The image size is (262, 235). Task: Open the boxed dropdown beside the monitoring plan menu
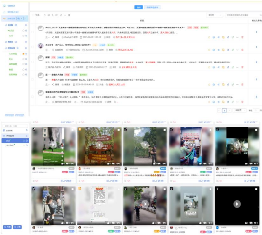tap(20, 18)
